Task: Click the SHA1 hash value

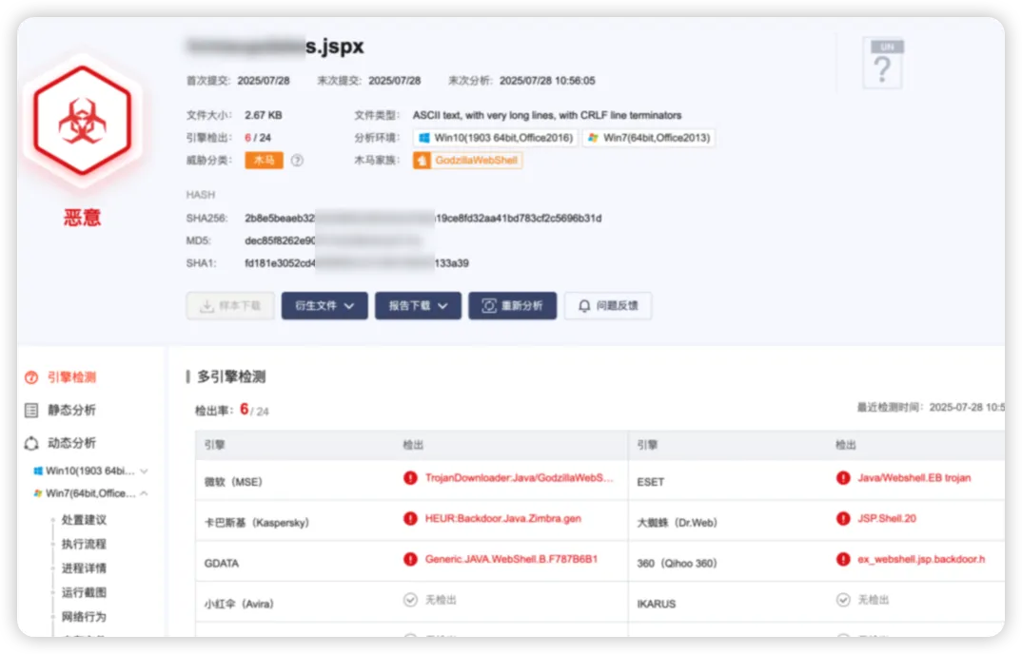Action: (357, 263)
